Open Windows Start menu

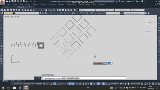[3, 88]
